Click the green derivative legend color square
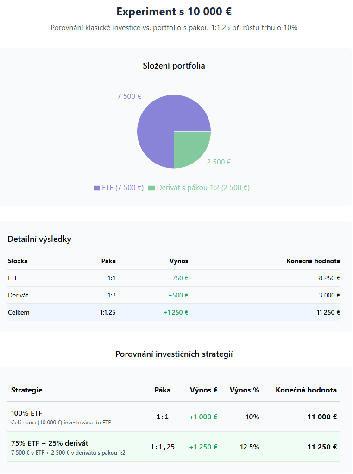This screenshot has height=474, width=353. pos(151,188)
